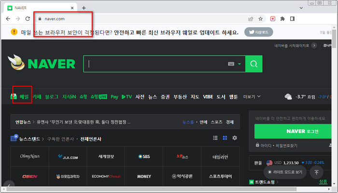Screen dimensions: 338x193
Task: Click arrow next to 네이버를 시작페이지로
Action: click(x=314, y=46)
